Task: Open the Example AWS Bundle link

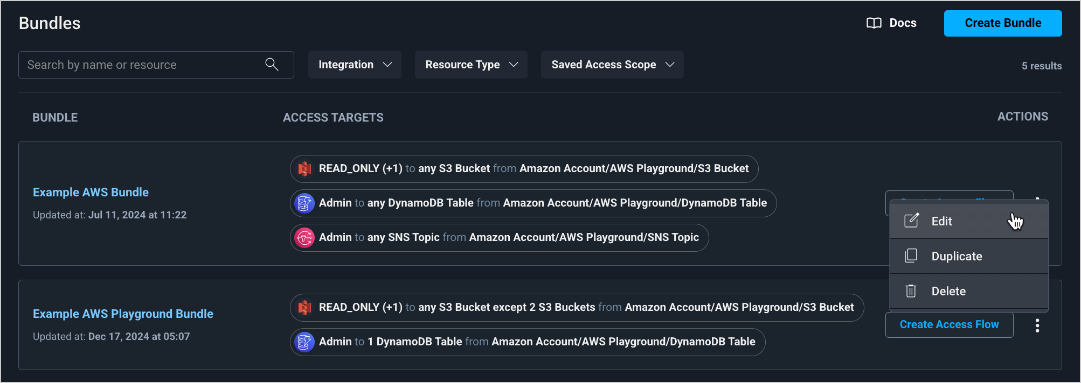Action: pos(91,192)
